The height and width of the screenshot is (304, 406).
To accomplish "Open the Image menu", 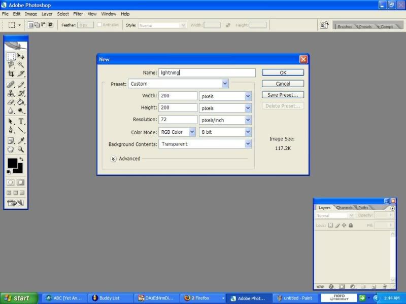I will [31, 14].
